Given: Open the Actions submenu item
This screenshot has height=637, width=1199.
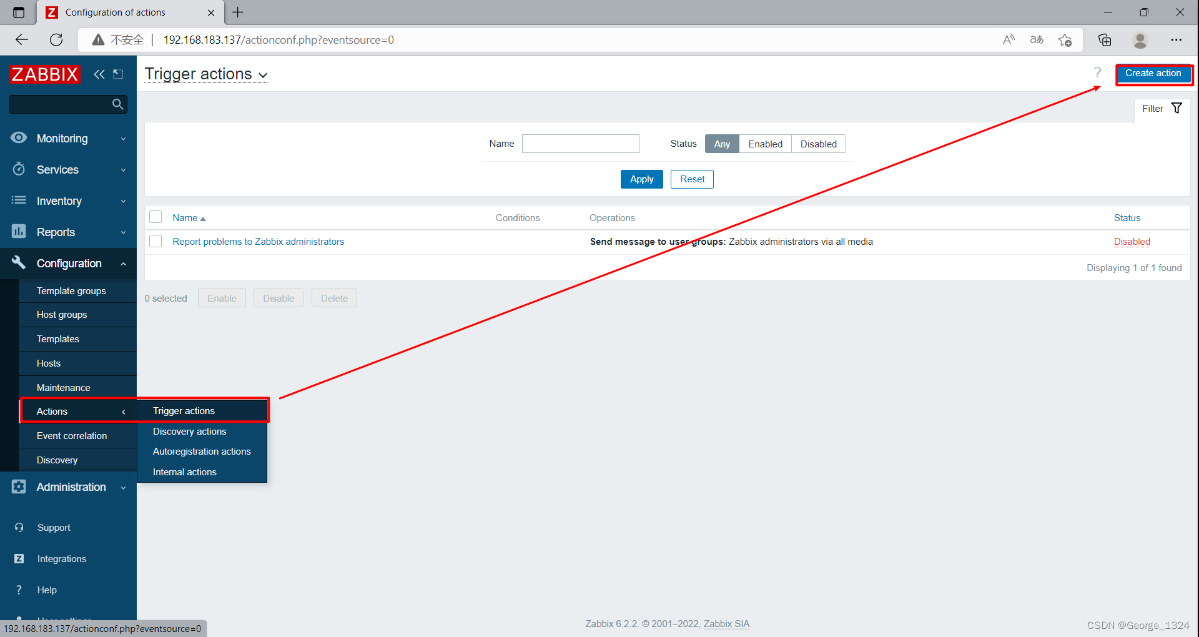Looking at the screenshot, I should click(78, 411).
